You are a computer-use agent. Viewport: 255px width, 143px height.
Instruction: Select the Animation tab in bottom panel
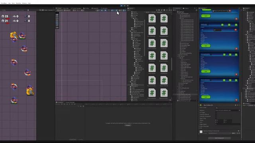click(60, 102)
